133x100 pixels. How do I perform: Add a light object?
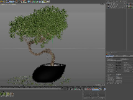tap(48, 2)
